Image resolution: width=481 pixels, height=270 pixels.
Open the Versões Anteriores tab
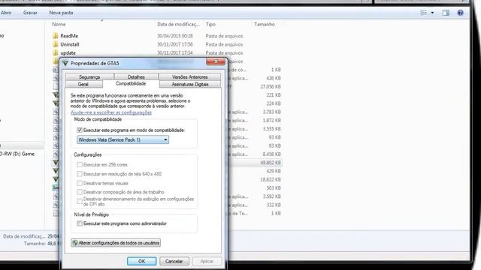coord(189,76)
